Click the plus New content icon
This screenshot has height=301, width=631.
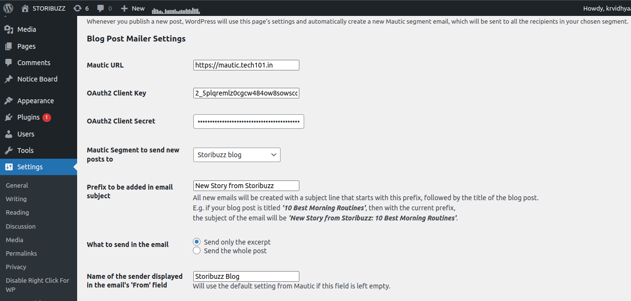pyautogui.click(x=124, y=8)
